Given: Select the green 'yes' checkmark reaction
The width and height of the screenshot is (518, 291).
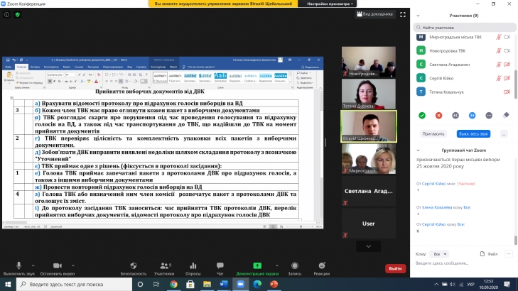Looking at the screenshot, I should coord(421,115).
